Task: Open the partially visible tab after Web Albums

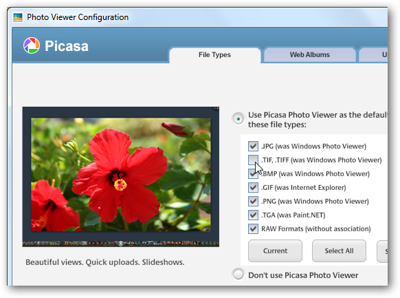Action: 373,54
